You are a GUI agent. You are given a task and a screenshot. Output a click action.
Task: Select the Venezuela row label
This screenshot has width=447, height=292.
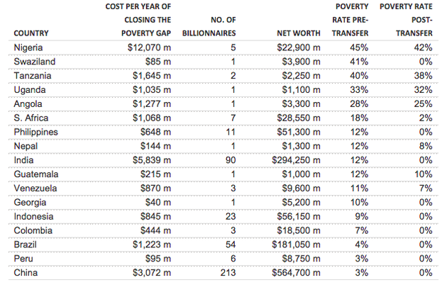[x=35, y=187]
